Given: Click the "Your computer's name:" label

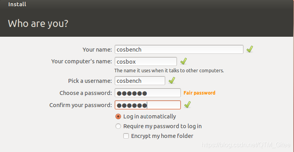Looking at the screenshot, I should pyautogui.click(x=81, y=61).
